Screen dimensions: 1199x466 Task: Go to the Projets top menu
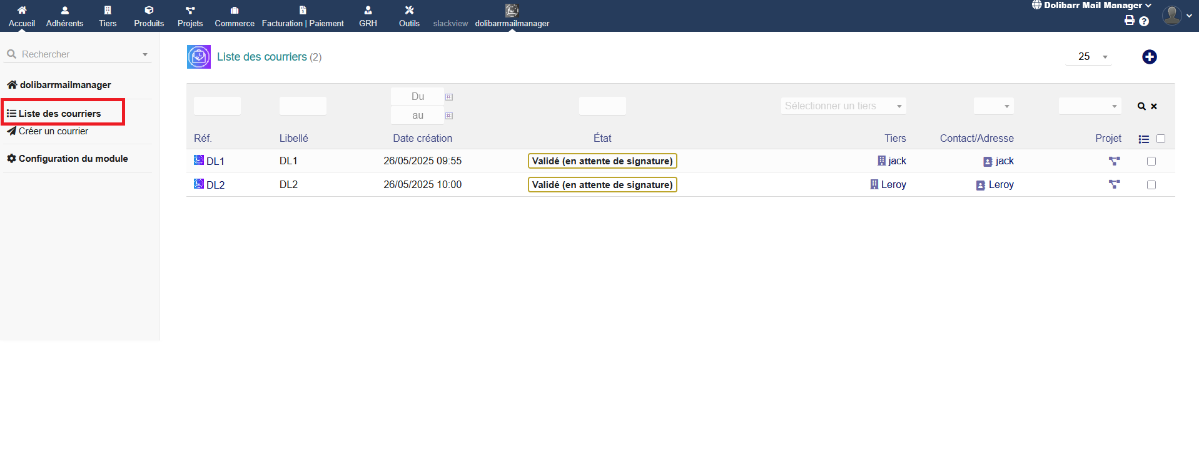click(190, 16)
